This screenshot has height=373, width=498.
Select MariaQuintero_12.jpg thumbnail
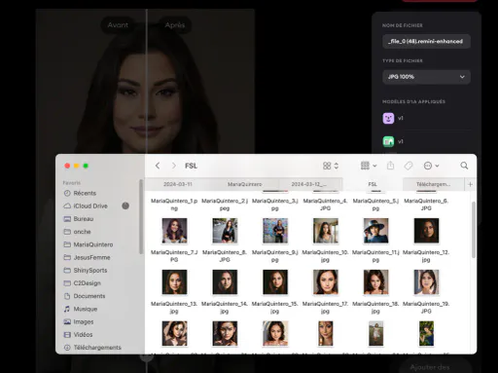tap(426, 231)
